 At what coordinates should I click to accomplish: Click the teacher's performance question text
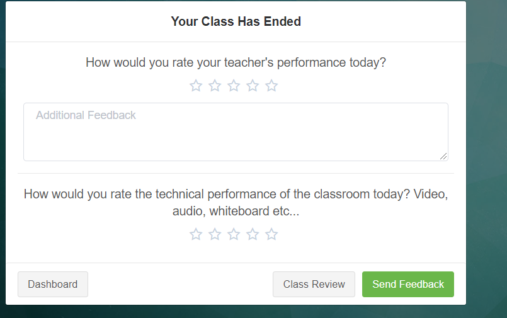click(236, 62)
